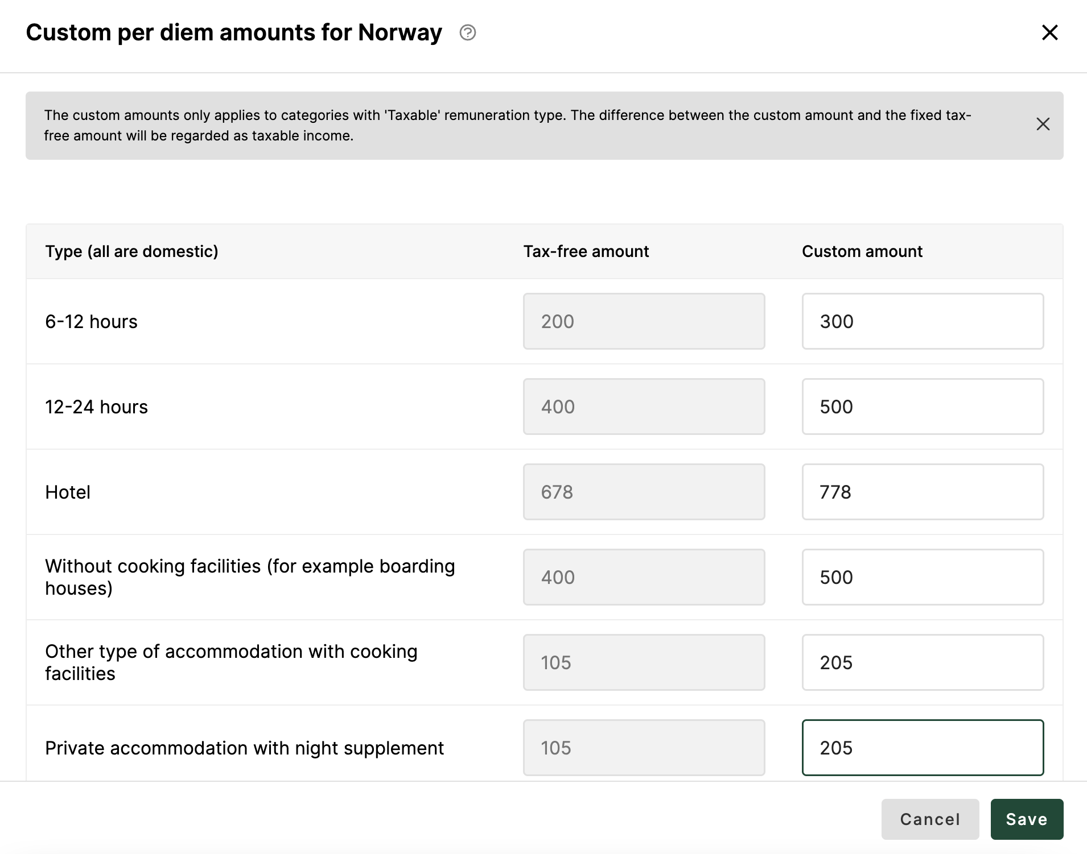Open the help tooltip next to the title
The width and height of the screenshot is (1087, 854).
[467, 34]
